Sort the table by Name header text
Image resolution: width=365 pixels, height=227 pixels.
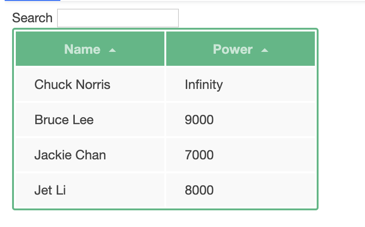[82, 50]
